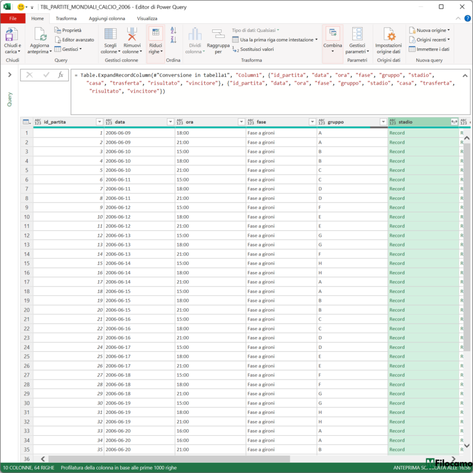Click the Scegli colonne icon
Viewport: 473px width, 473px height.
pos(110,34)
